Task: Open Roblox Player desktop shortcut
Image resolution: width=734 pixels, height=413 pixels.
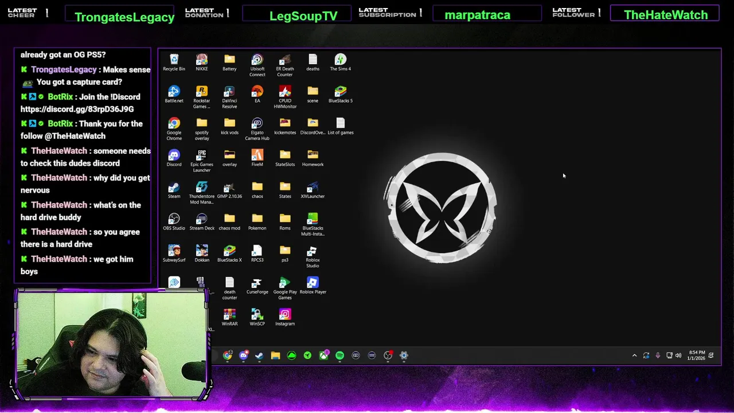Action: 313,286
